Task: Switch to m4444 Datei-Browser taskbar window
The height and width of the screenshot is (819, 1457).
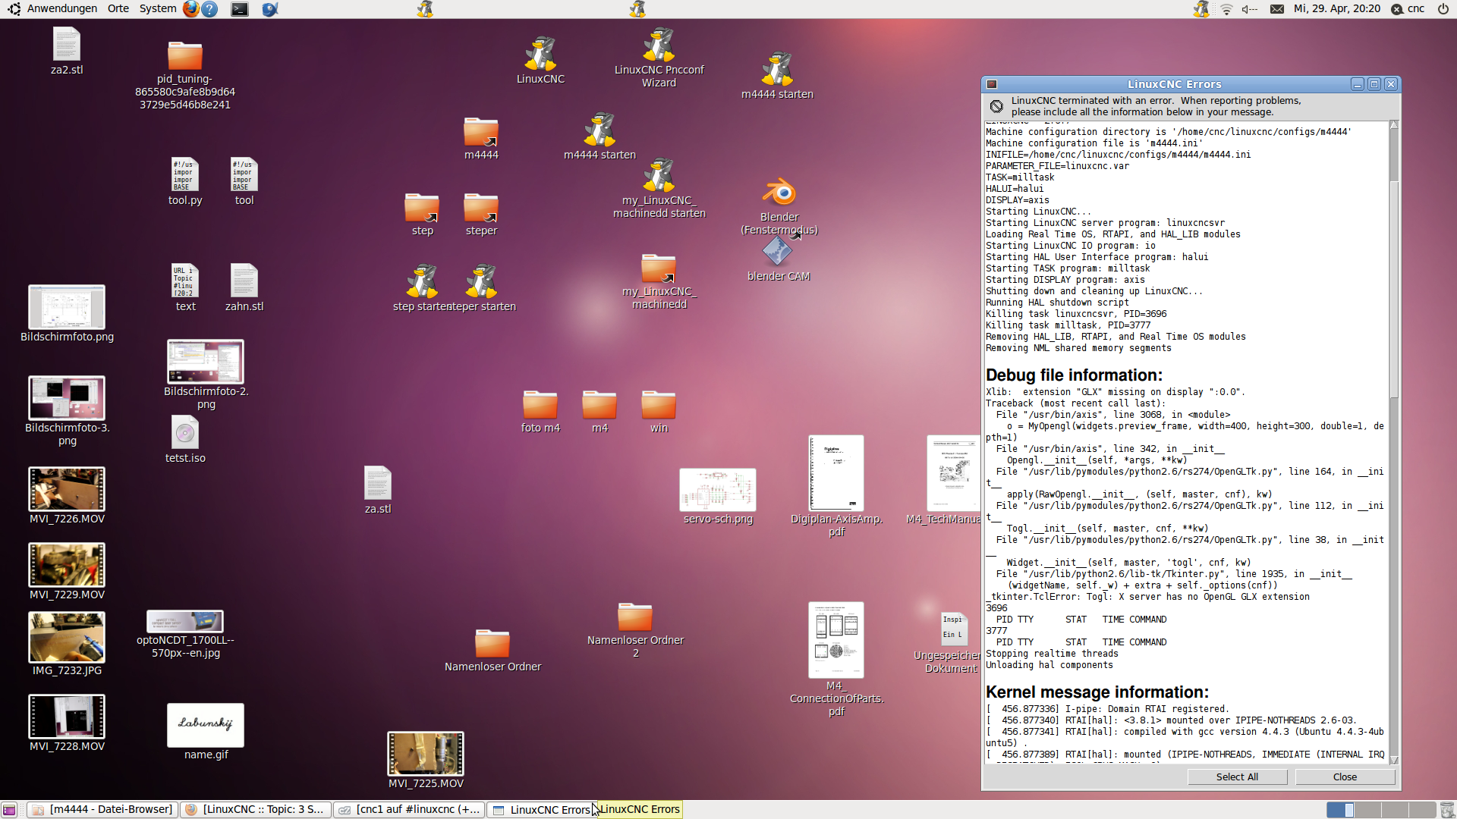Action: click(102, 809)
